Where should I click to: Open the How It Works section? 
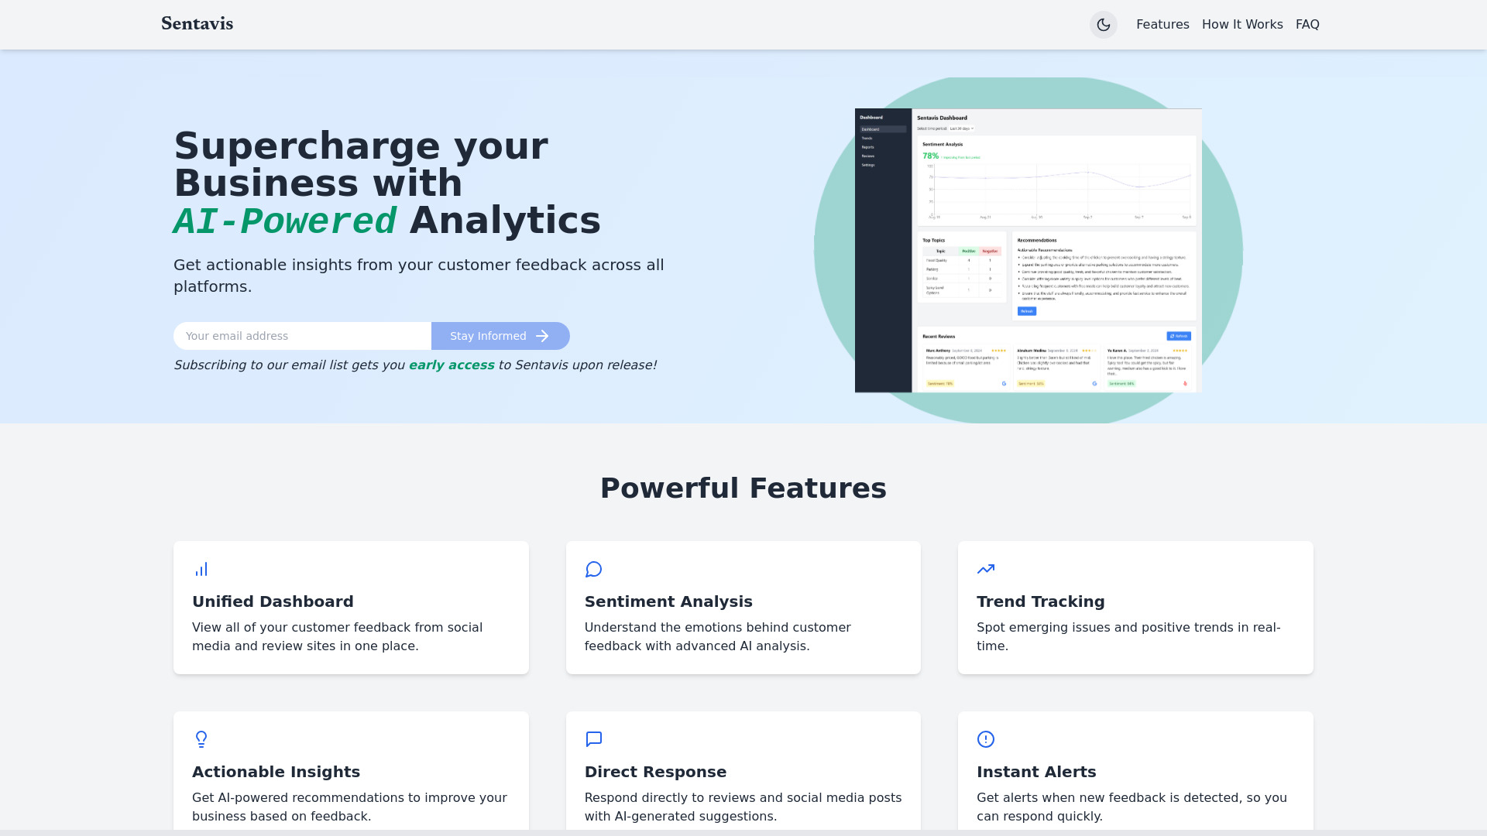pos(1242,25)
